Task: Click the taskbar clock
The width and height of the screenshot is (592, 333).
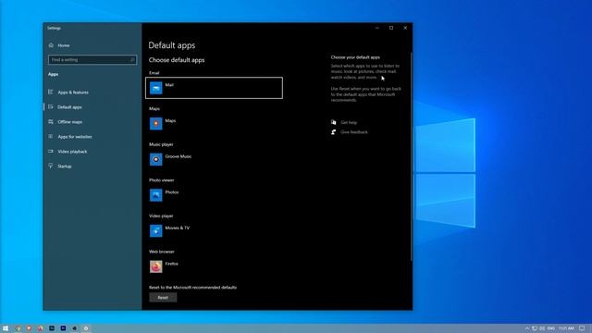Action: click(x=566, y=328)
